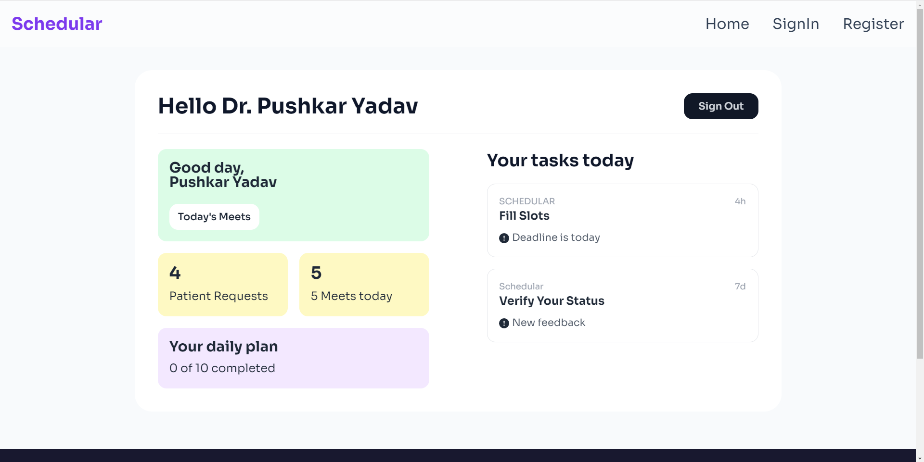Screen dimensions: 924x462
Task: Open the Register nav link
Action: pyautogui.click(x=873, y=24)
